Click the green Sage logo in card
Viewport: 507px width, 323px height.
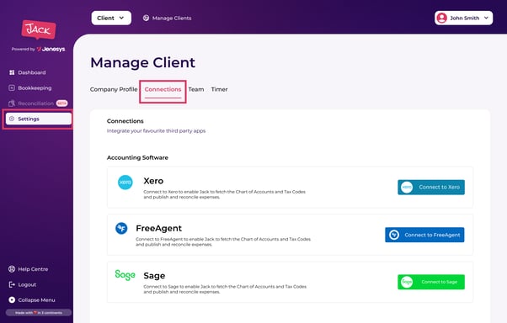coord(125,275)
